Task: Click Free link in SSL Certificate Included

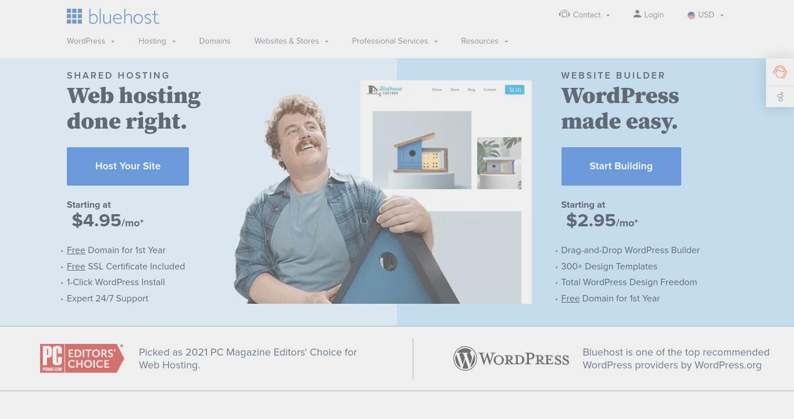Action: [x=76, y=267]
